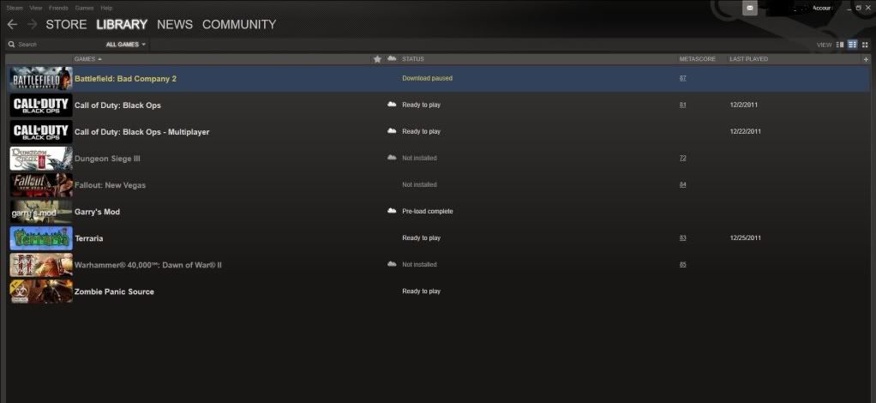876x403 pixels.
Task: Select the Battlefield: Bad Company 2 title
Action: 125,79
